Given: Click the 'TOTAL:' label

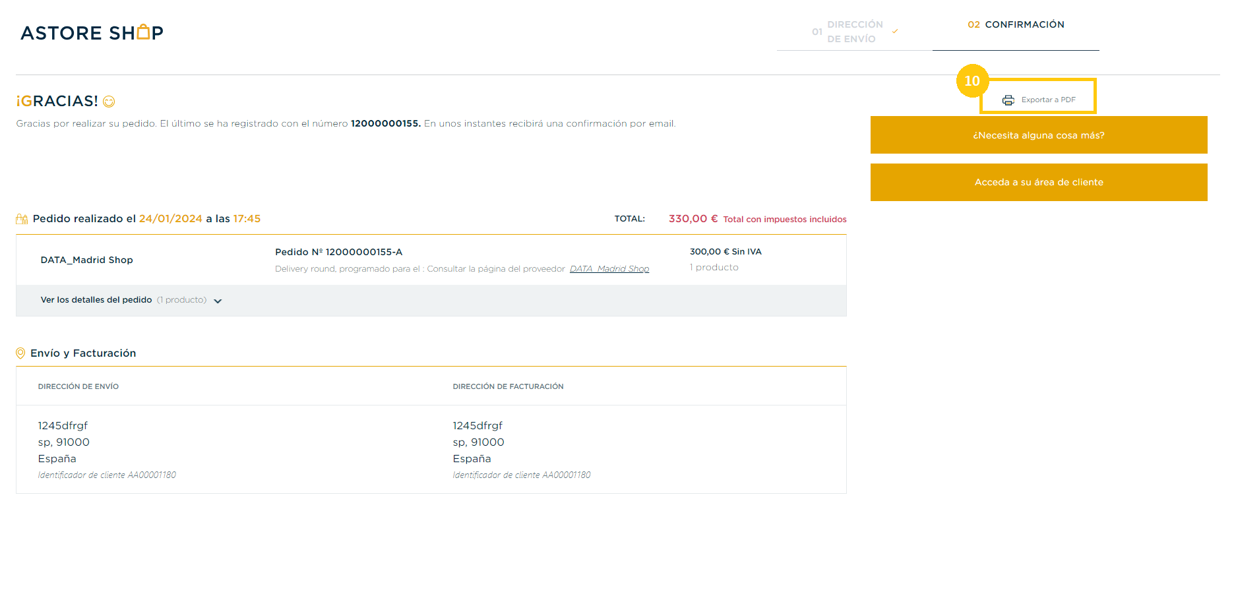Looking at the screenshot, I should [630, 219].
